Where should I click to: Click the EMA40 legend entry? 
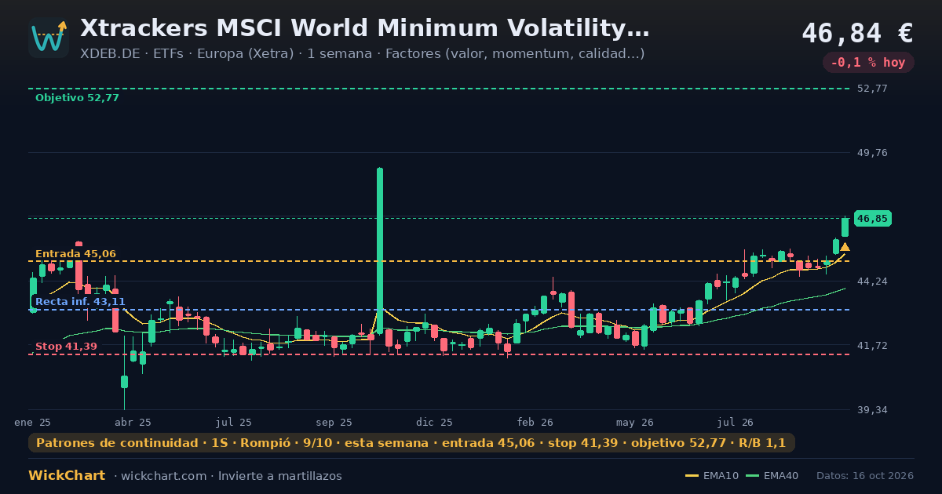coord(772,476)
